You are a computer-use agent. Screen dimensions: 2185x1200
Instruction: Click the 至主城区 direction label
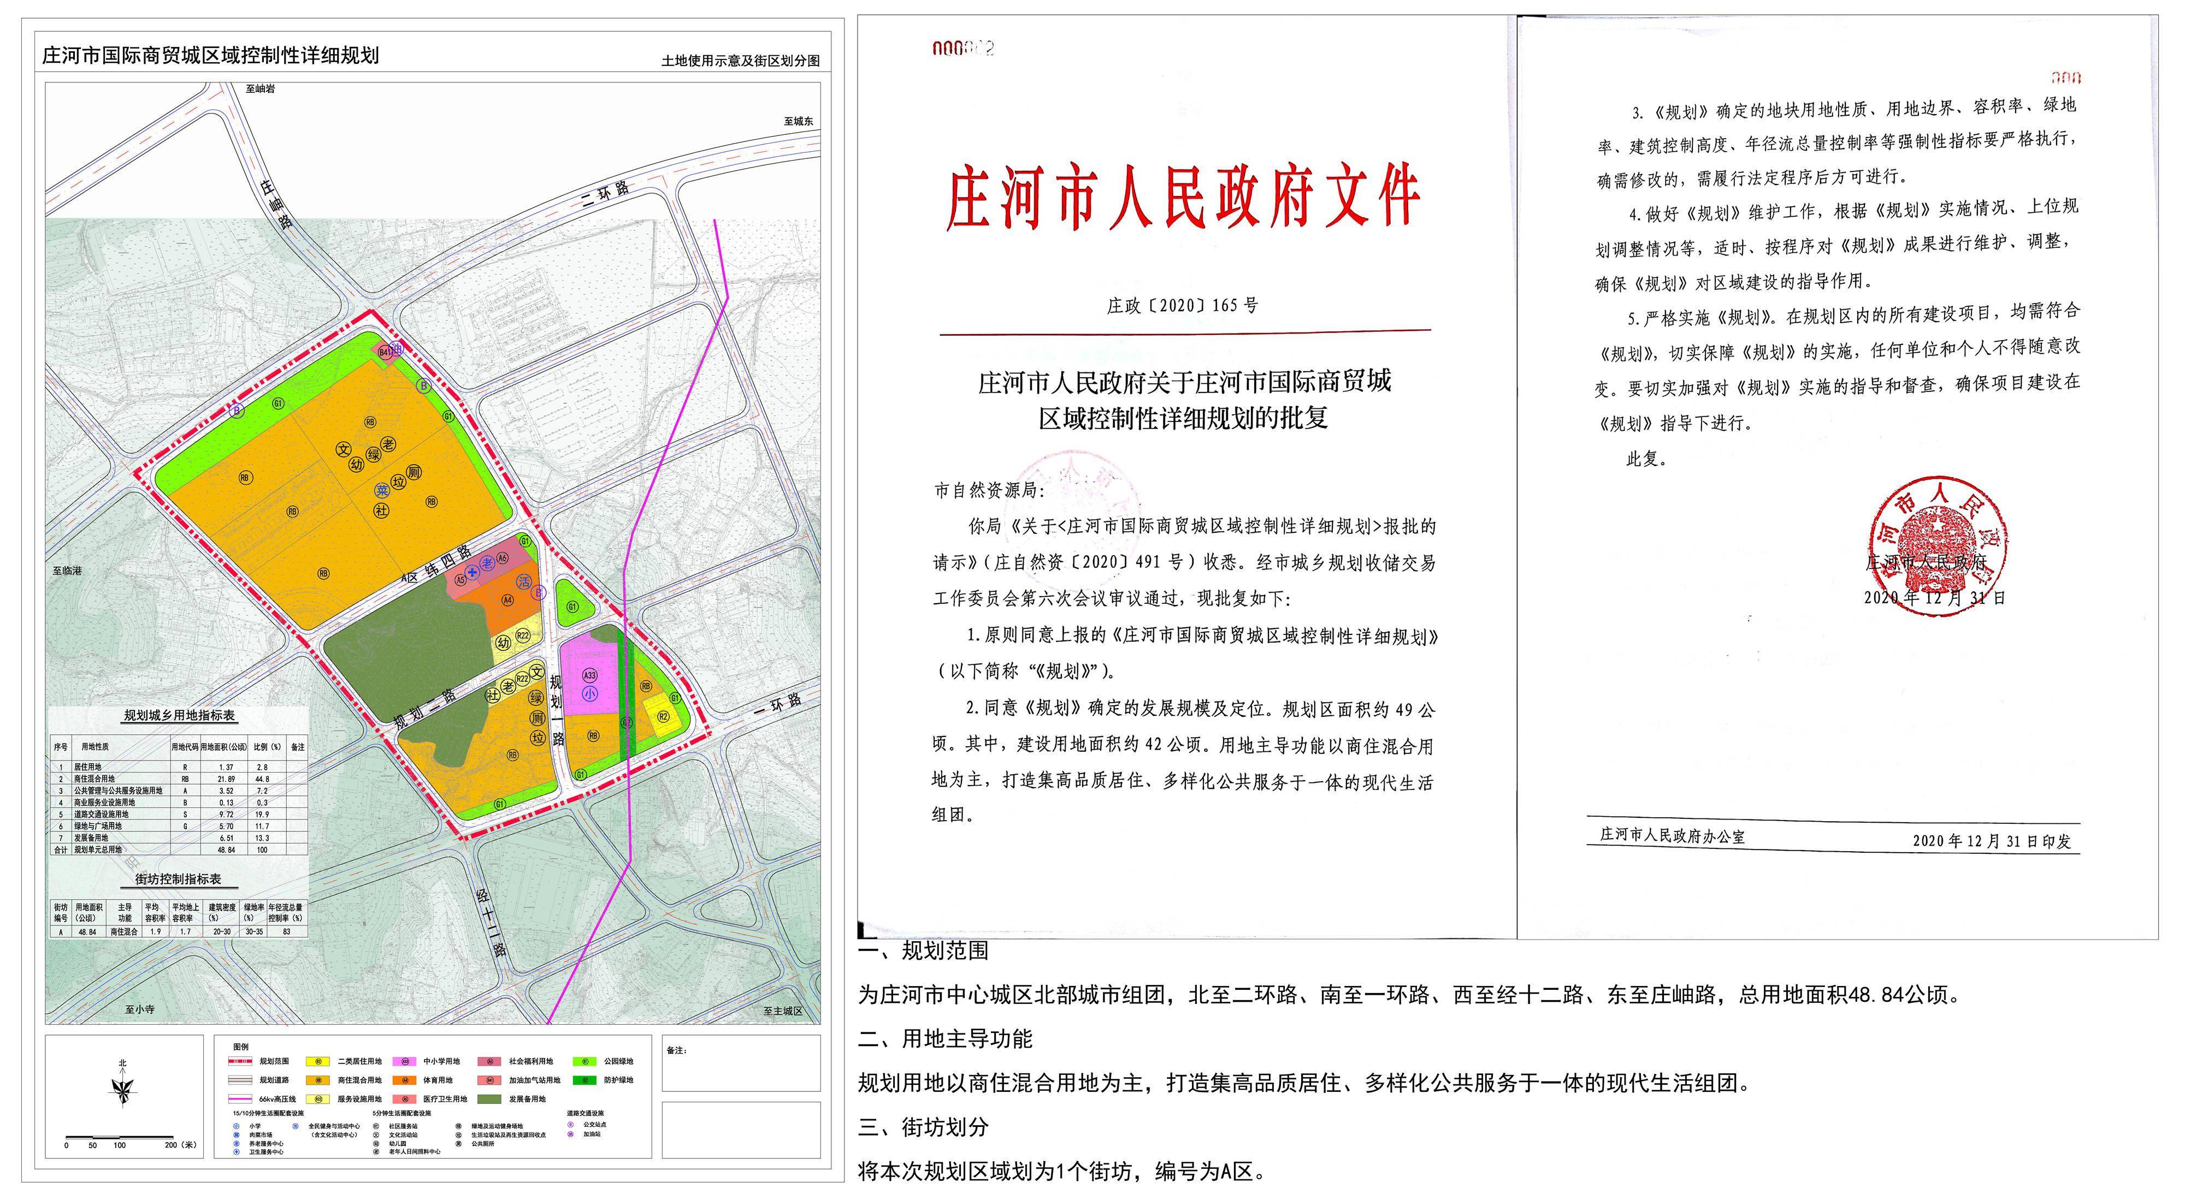coord(782,1011)
